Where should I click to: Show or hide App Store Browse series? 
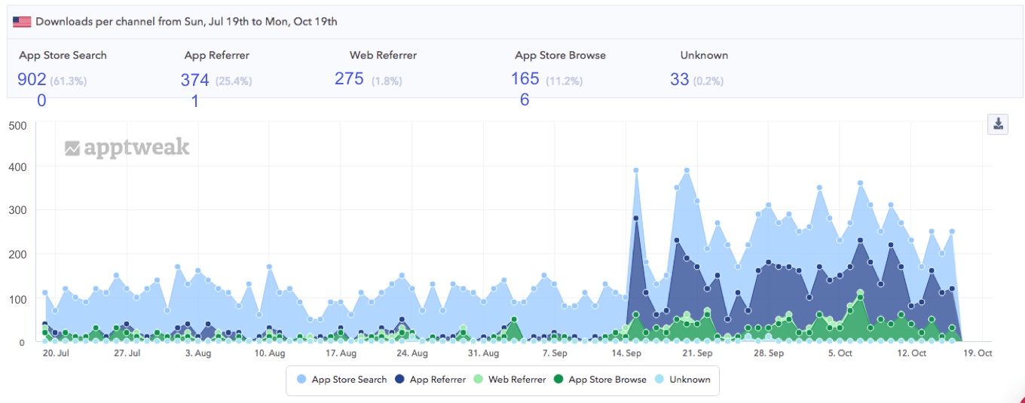600,380
